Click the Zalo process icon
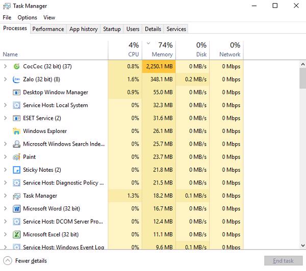This screenshot has height=271, width=306. 17,79
